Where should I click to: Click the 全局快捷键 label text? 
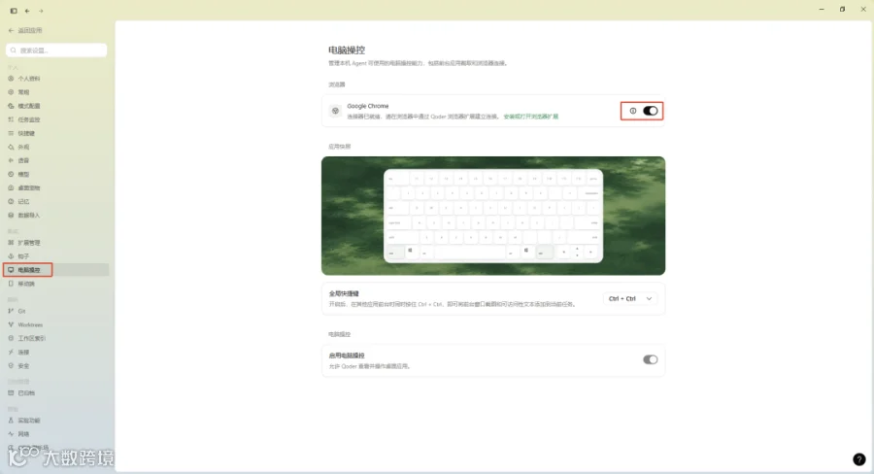pyautogui.click(x=344, y=293)
